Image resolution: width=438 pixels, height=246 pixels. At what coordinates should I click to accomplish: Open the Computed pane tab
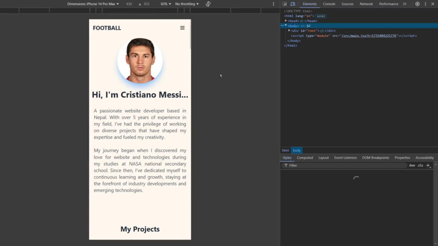pos(305,158)
